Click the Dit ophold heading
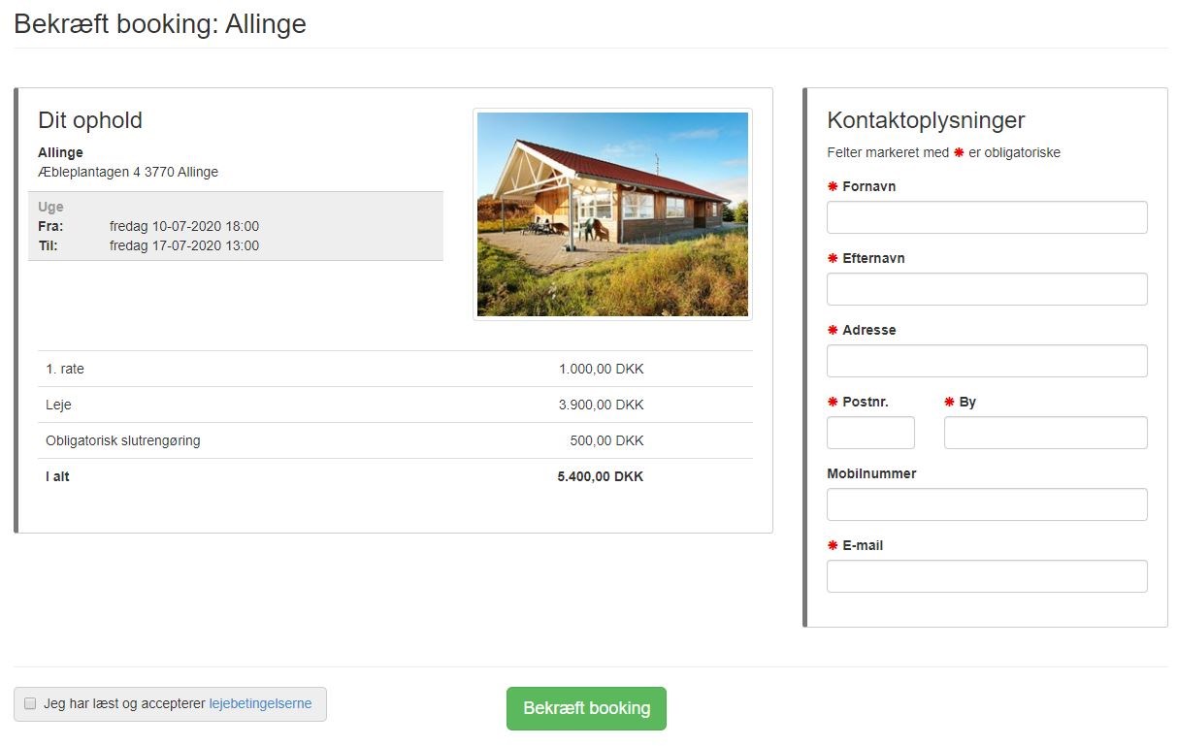1177x746 pixels. coord(90,120)
